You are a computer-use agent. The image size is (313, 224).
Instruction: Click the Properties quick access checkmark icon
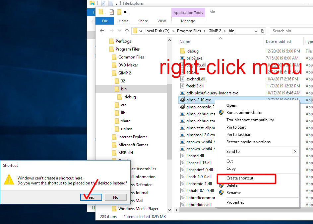click(112, 12)
